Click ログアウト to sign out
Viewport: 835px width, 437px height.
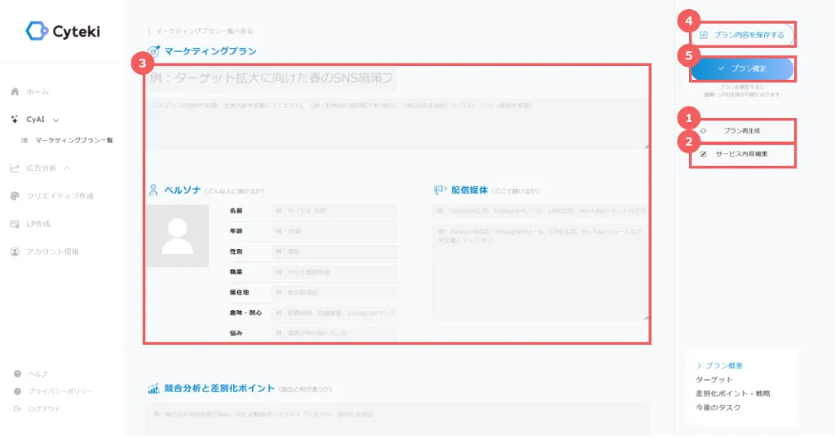click(x=44, y=409)
